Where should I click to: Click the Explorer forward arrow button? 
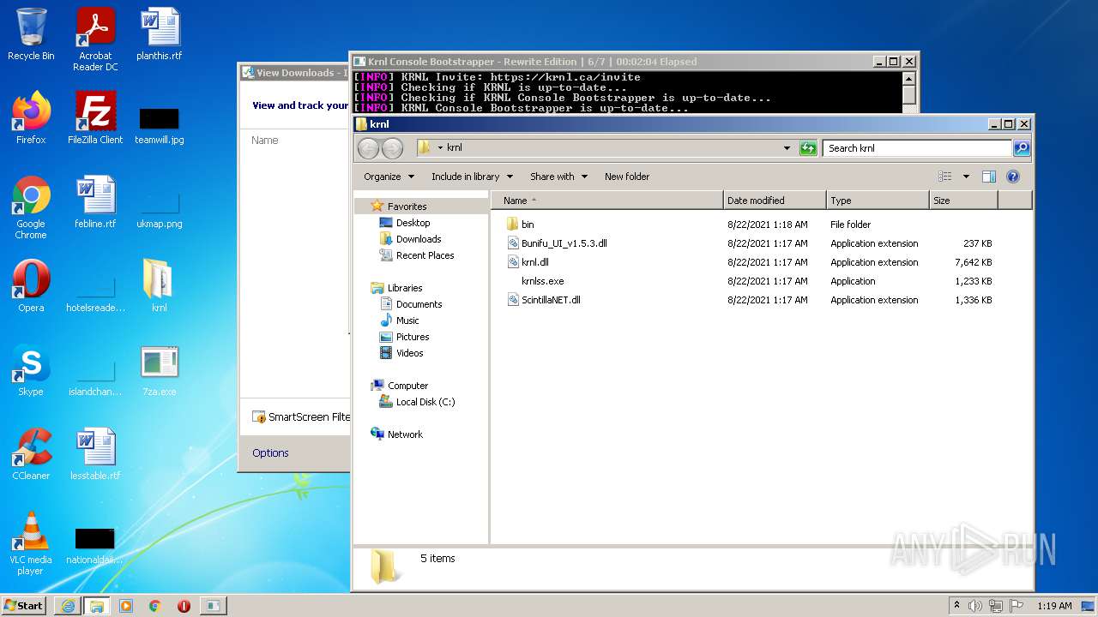pyautogui.click(x=392, y=148)
